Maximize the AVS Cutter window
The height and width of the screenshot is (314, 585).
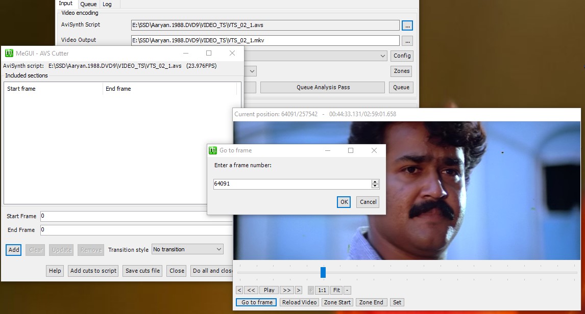point(209,53)
